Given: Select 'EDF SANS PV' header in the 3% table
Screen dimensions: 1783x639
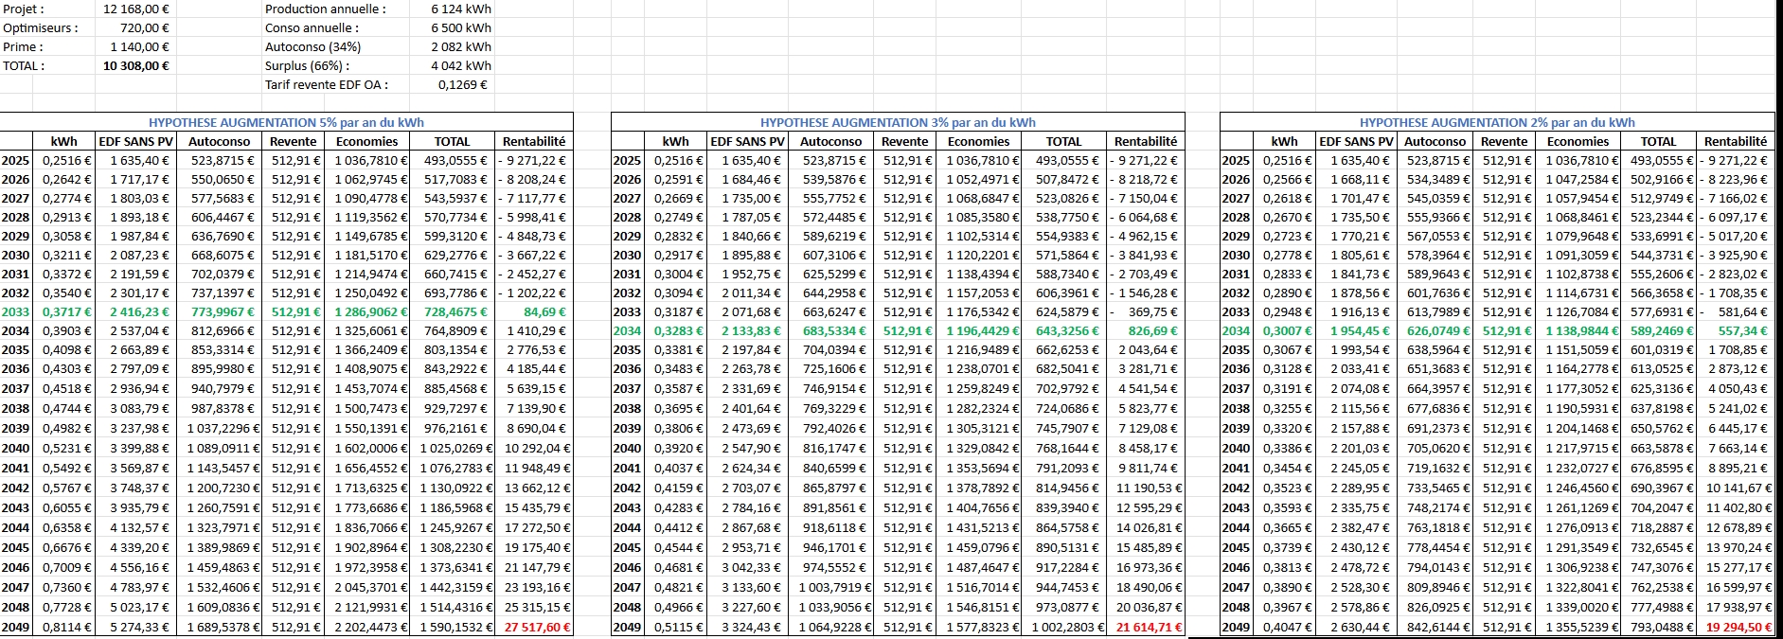Looking at the screenshot, I should pos(748,141).
